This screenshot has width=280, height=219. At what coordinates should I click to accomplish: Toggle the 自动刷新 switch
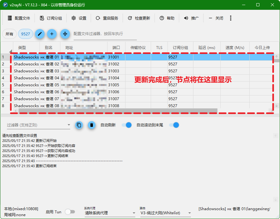127,125
